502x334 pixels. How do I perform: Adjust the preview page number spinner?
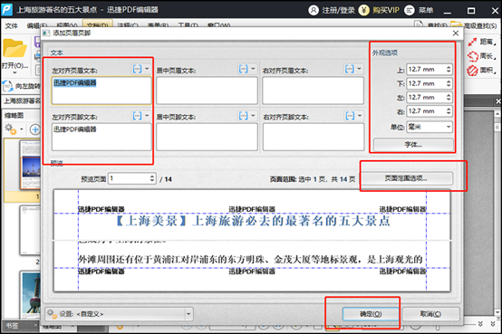pos(152,178)
